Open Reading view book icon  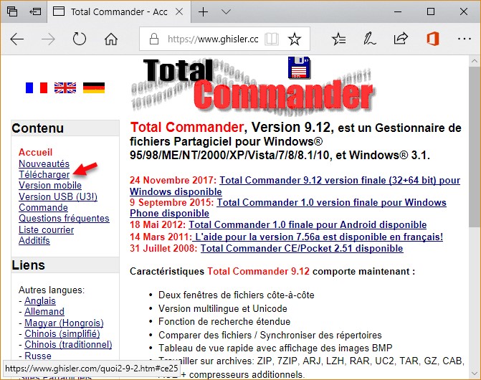point(272,39)
